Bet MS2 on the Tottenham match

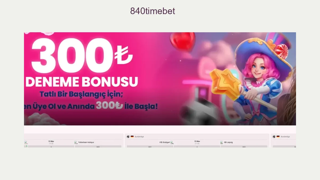pyautogui.click(x=98, y=146)
